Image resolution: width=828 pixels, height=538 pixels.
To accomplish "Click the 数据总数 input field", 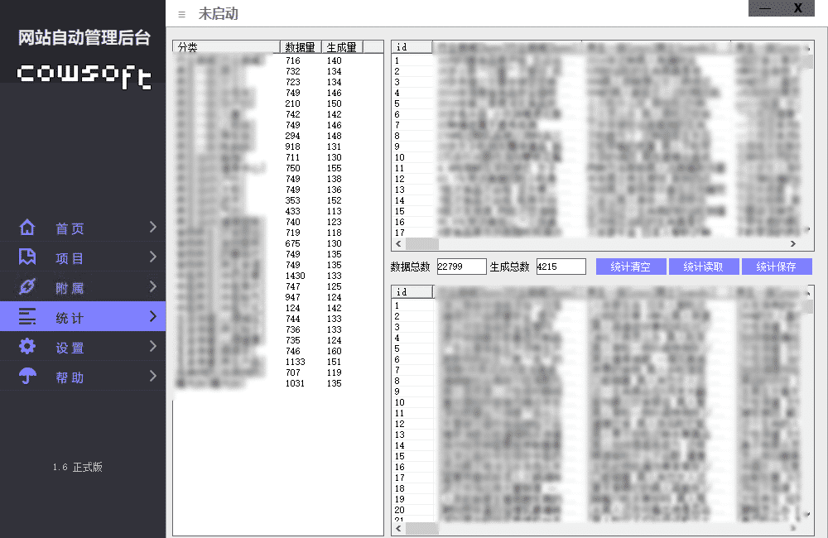I will [461, 267].
